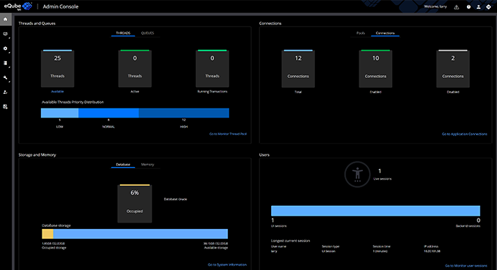Select the database stack sidebar icon
Viewport: 497px width, 270px height.
[5, 63]
